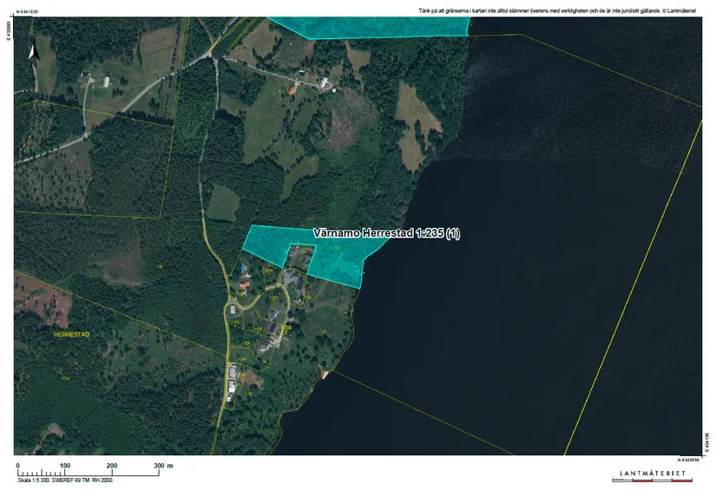Image resolution: width=716 pixels, height=490 pixels.
Task: Click the 100 mark on the scale bar
Action: 65,466
